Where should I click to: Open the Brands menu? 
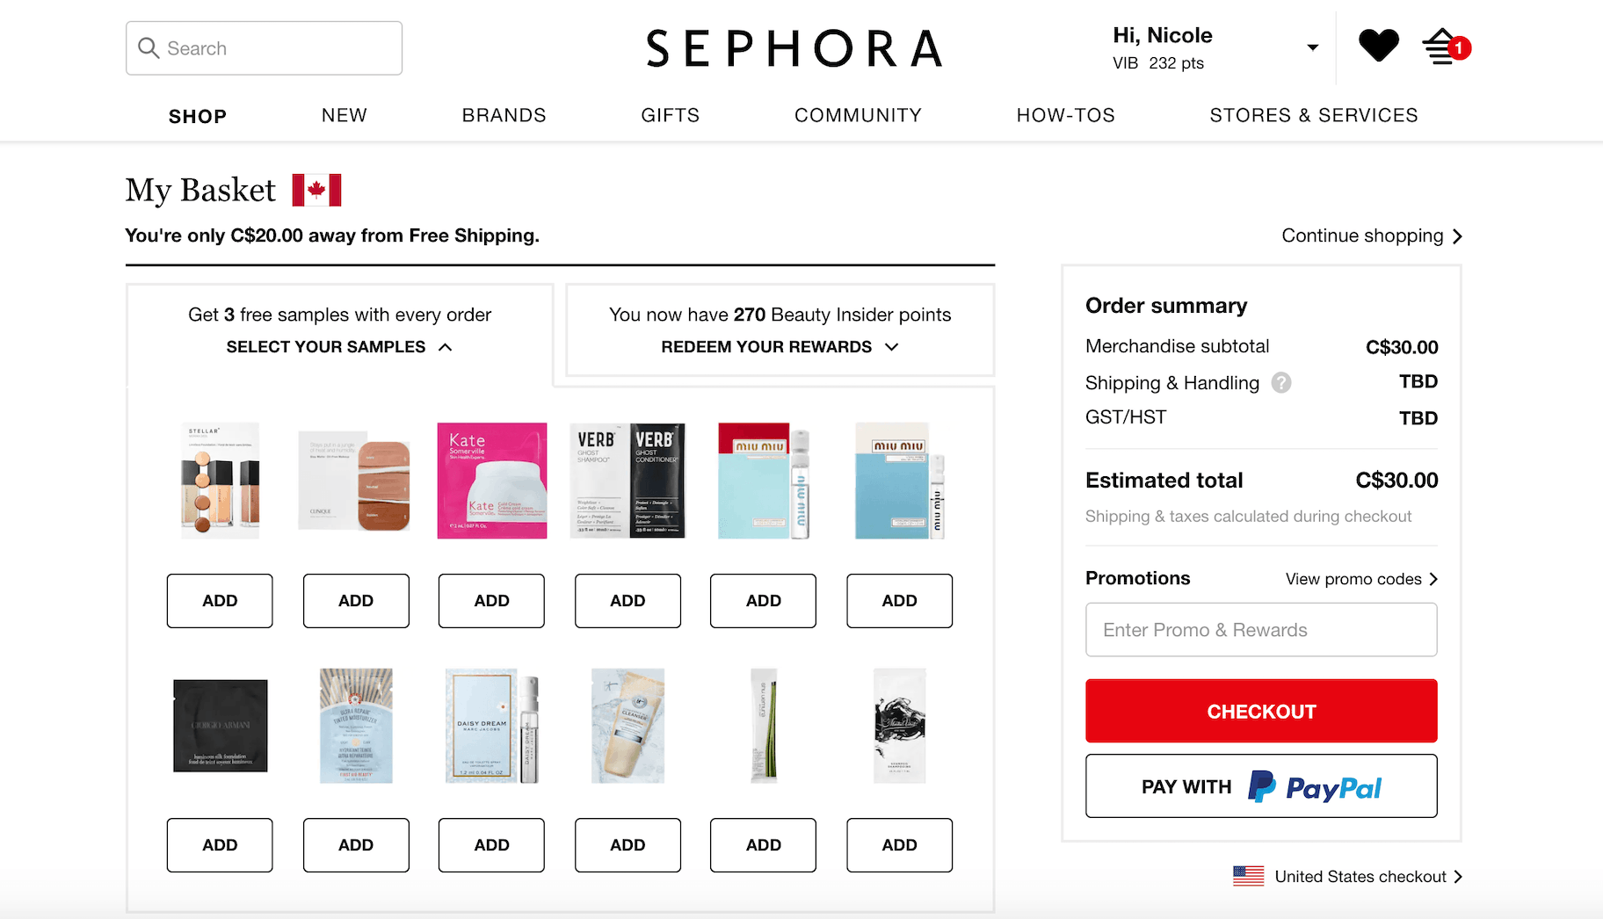click(504, 115)
